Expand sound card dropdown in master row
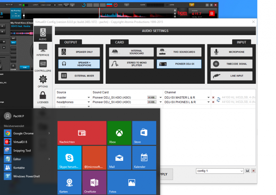This screenshot has width=276, height=195. pyautogui.click(x=160, y=97)
